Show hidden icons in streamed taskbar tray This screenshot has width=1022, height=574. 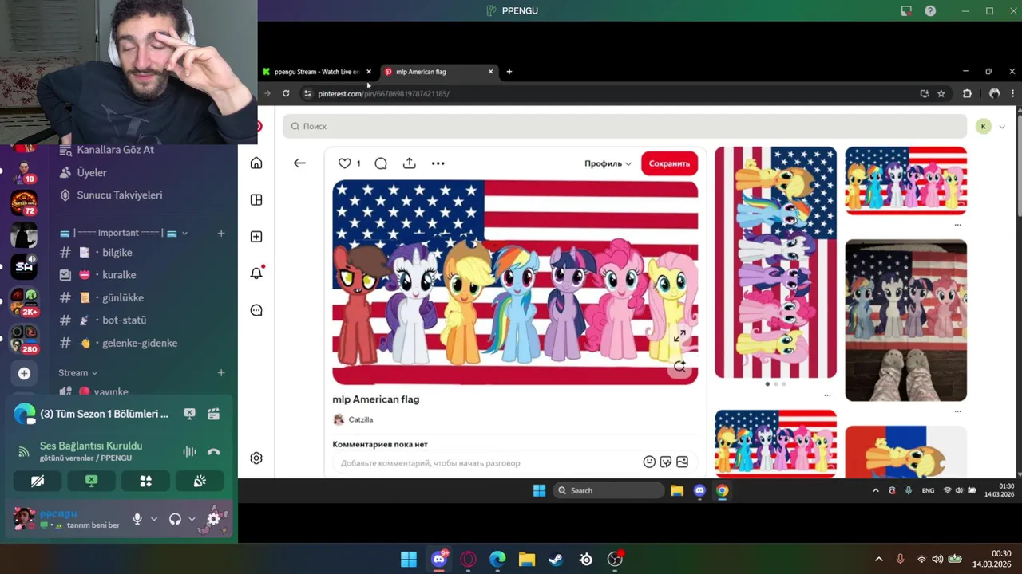tap(876, 490)
